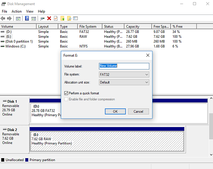Click the Forward arrow in toolbar
213x169 pixels.
tap(9, 19)
